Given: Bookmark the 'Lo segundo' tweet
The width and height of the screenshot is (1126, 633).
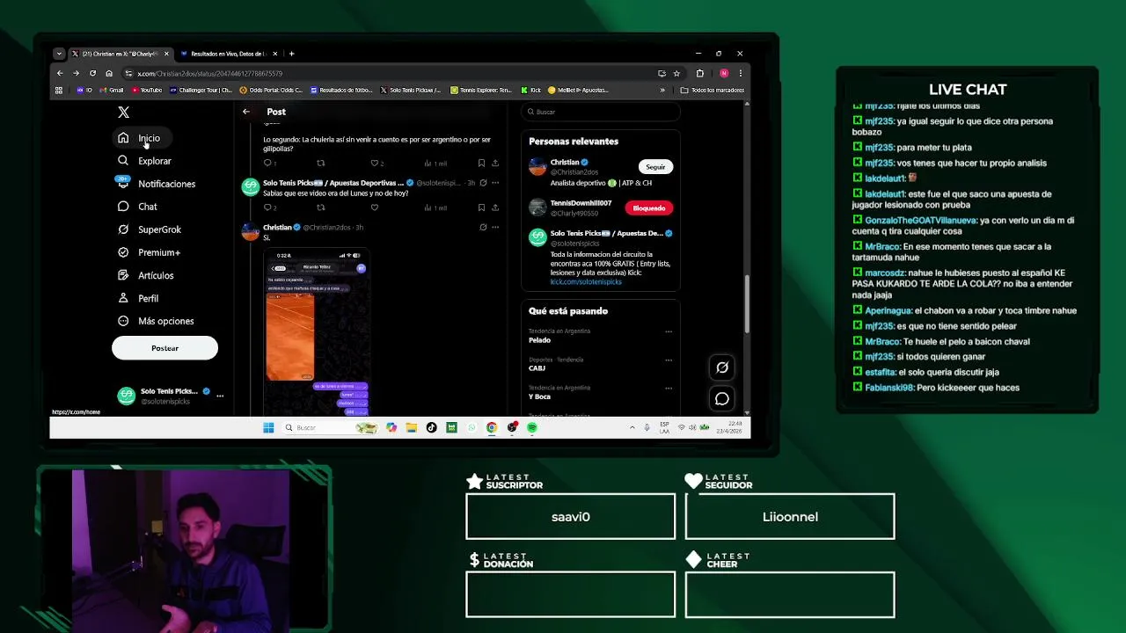Looking at the screenshot, I should coord(481,163).
